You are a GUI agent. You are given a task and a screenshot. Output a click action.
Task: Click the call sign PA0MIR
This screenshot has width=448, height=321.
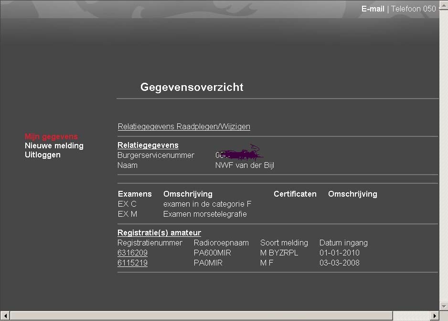pyautogui.click(x=208, y=263)
